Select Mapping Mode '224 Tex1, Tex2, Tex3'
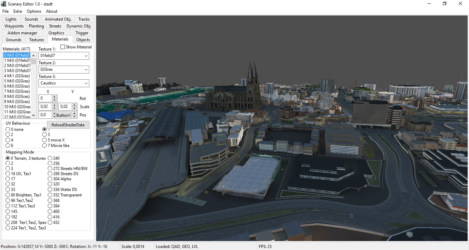 [x=26, y=228]
